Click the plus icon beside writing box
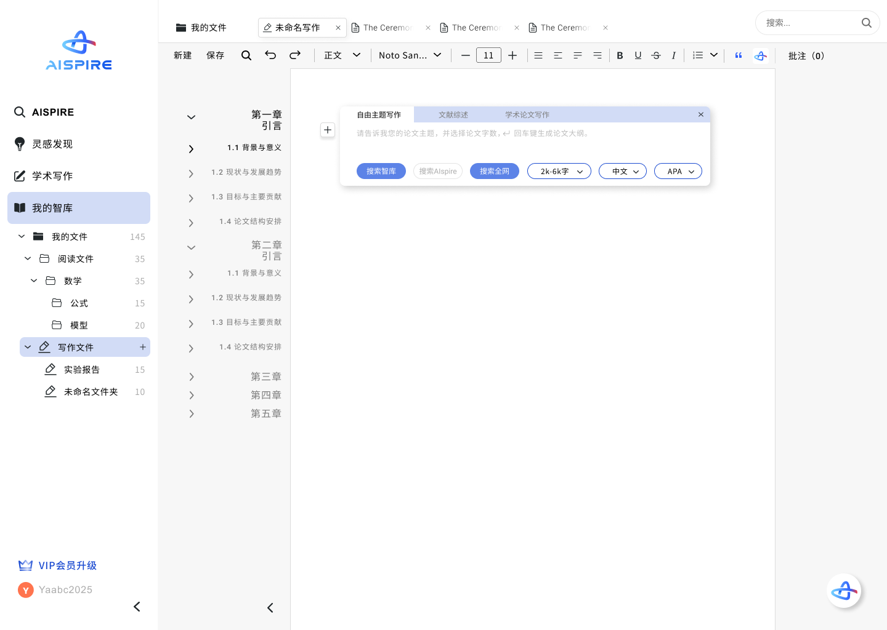 point(328,130)
